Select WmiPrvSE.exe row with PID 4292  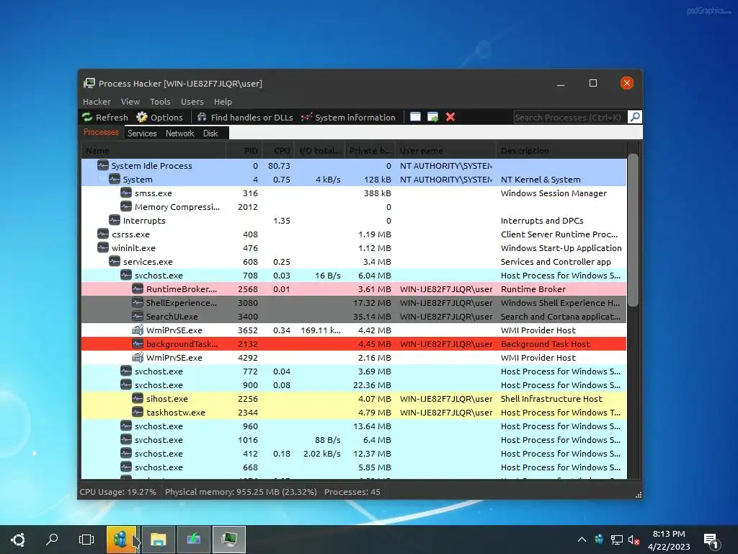tap(354, 358)
